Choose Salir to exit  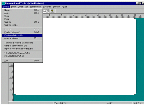pyautogui.click(x=22, y=61)
